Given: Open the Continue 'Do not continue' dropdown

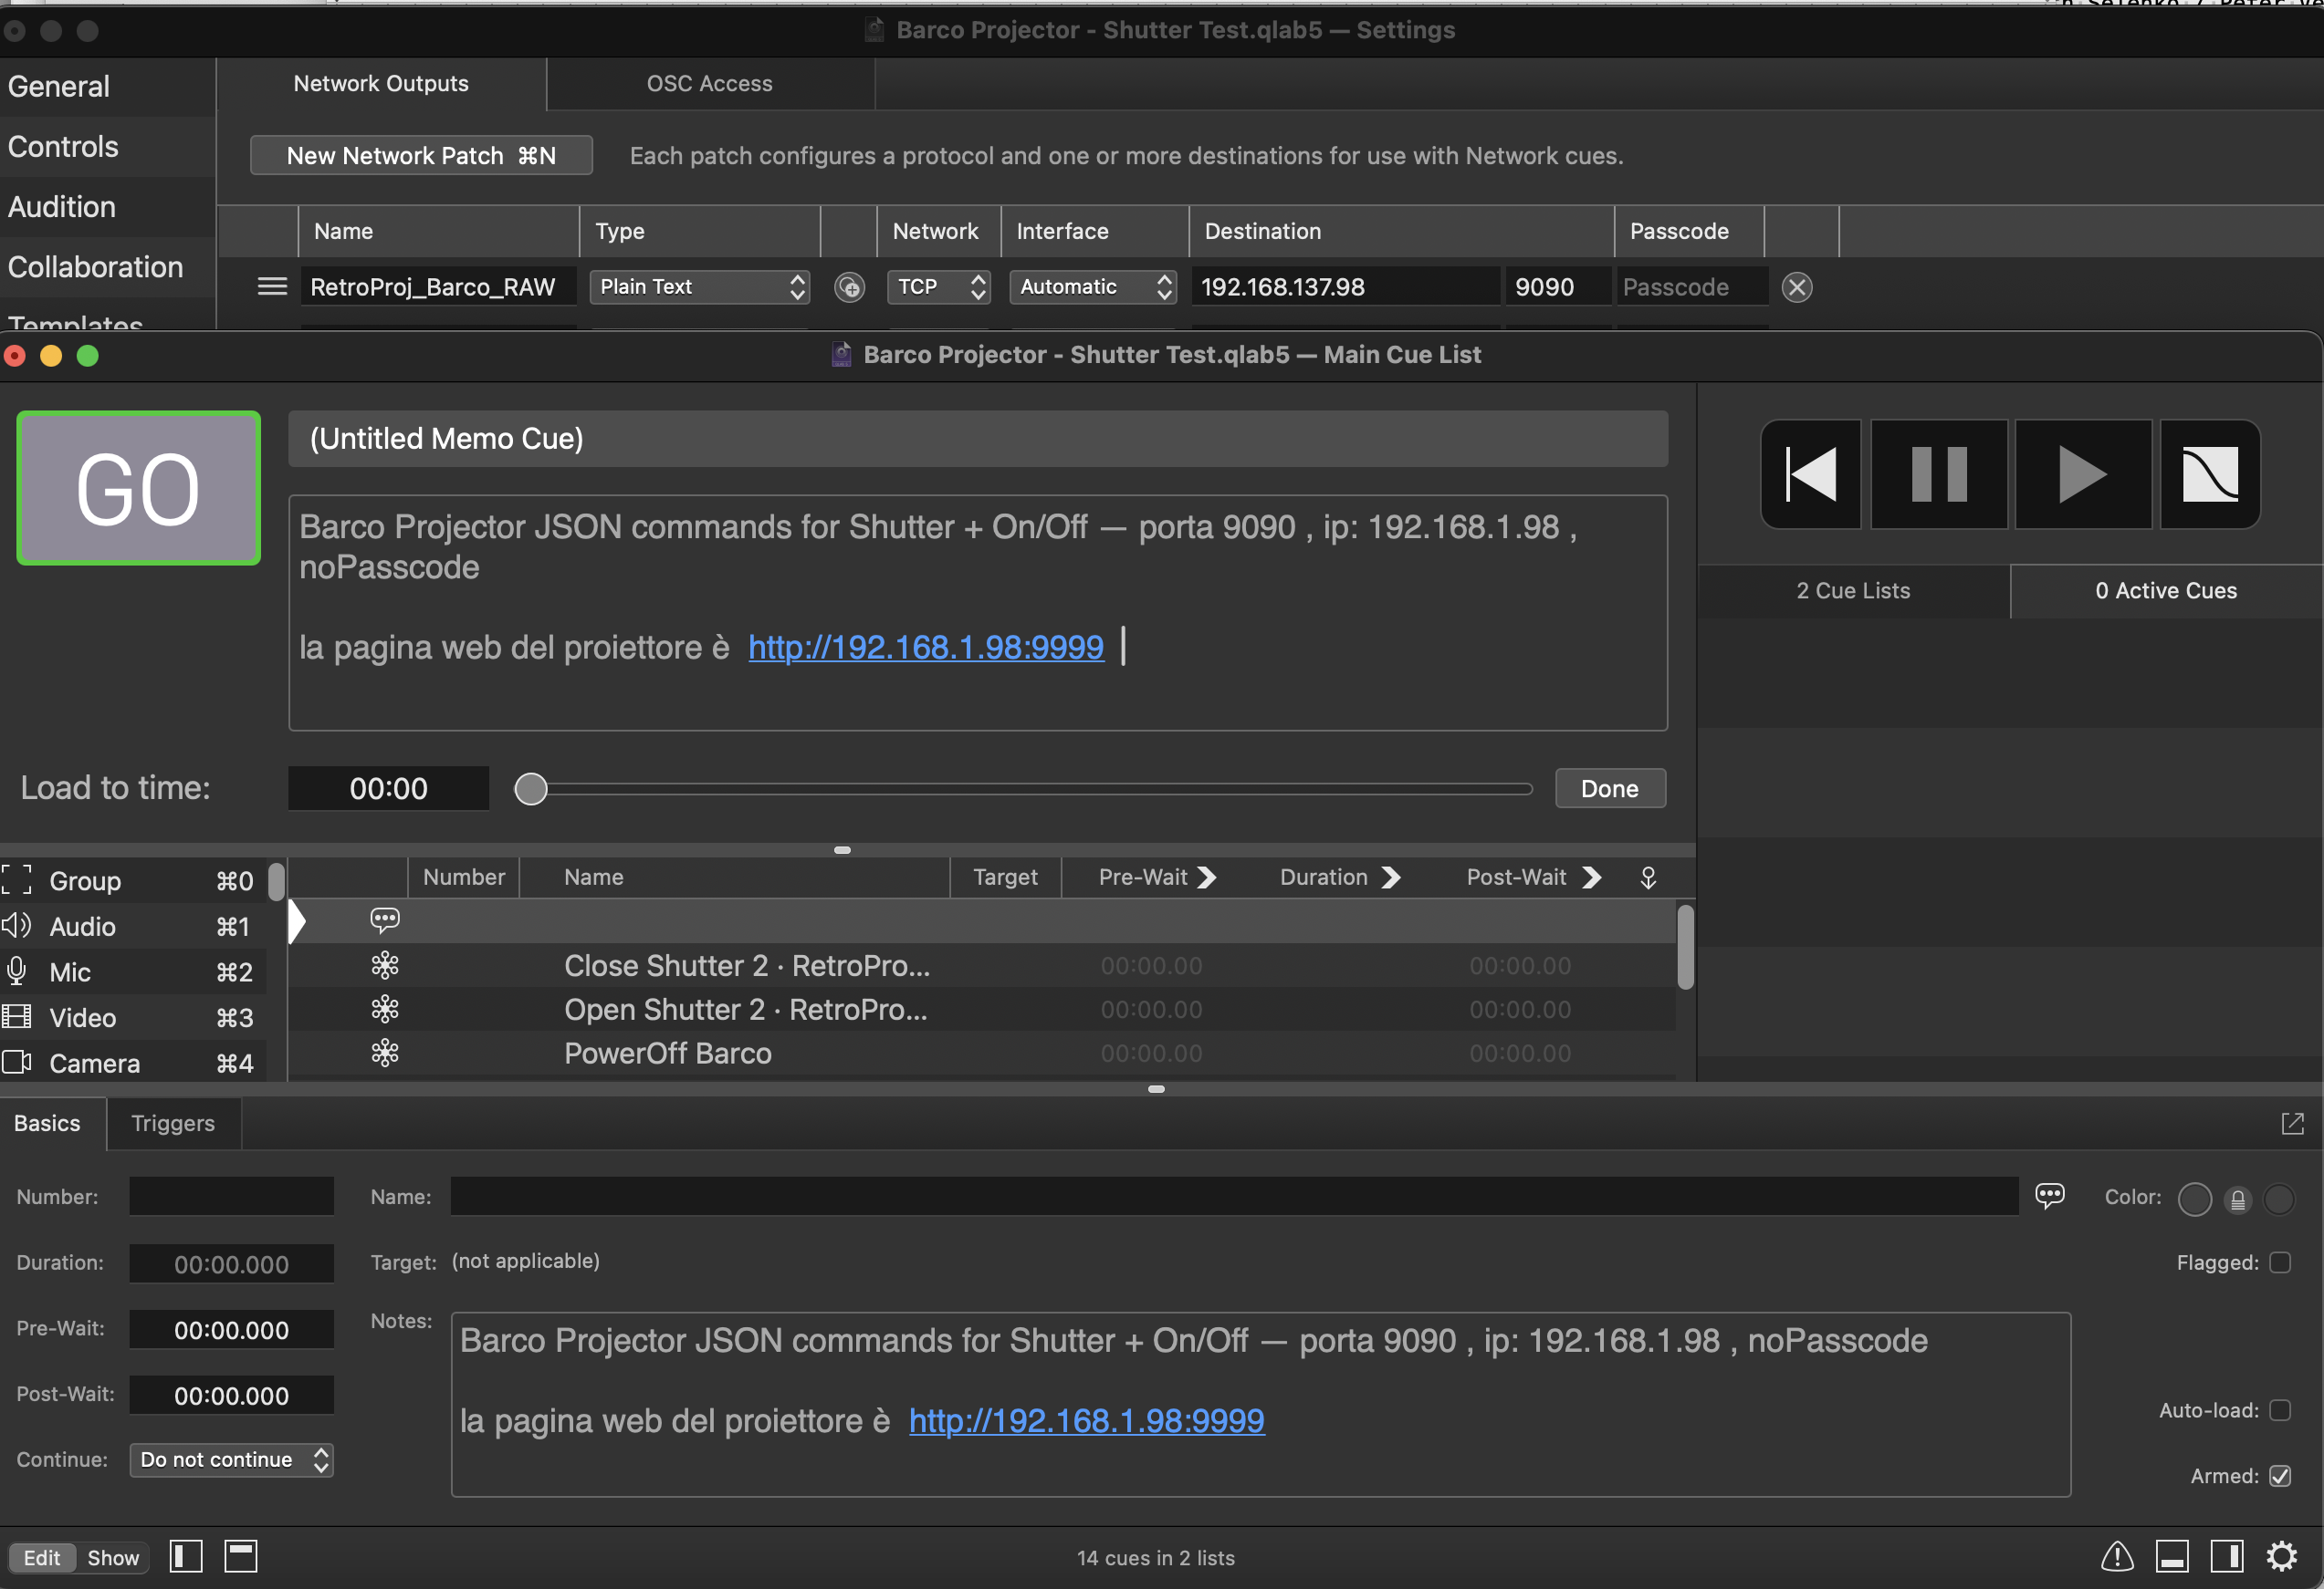Looking at the screenshot, I should coord(231,1460).
